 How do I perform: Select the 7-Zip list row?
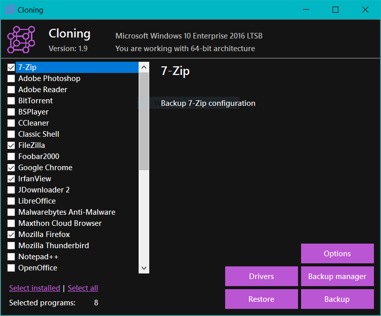pos(77,67)
